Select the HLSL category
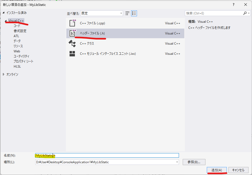The width and height of the screenshot is (252, 175). (17, 67)
